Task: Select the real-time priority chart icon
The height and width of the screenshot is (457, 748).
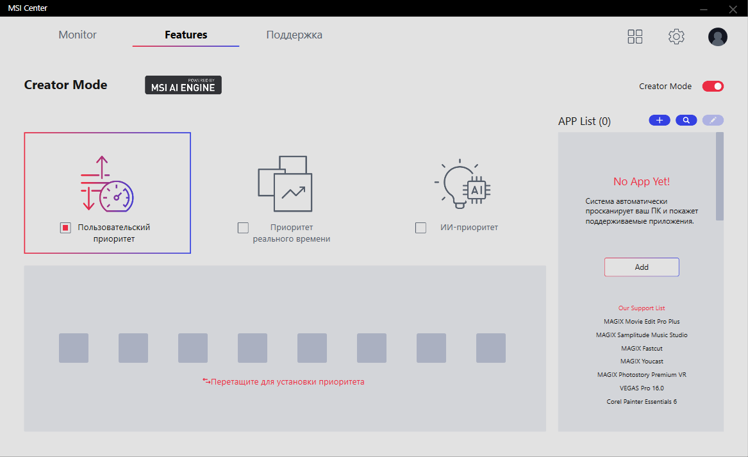Action: pyautogui.click(x=285, y=184)
